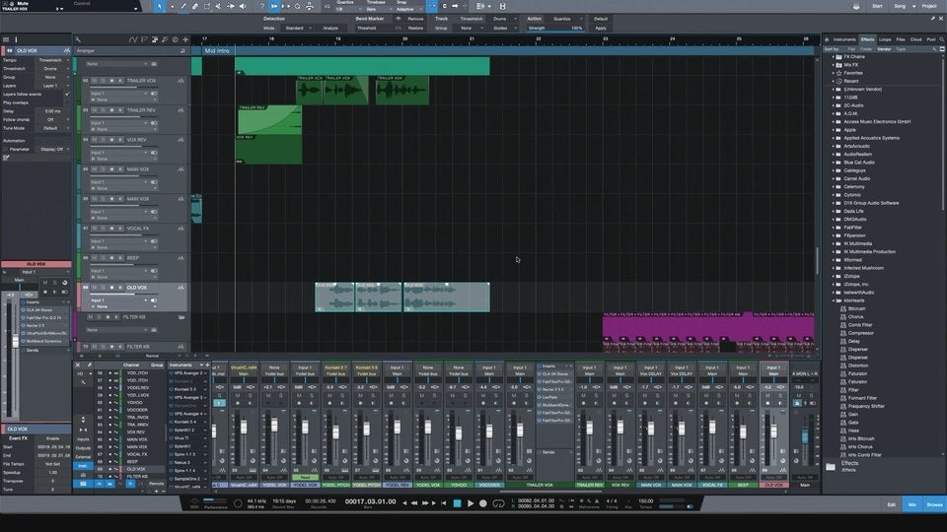Image resolution: width=947 pixels, height=532 pixels.
Task: Record-arm the VOX REV track
Action: pyautogui.click(x=111, y=140)
